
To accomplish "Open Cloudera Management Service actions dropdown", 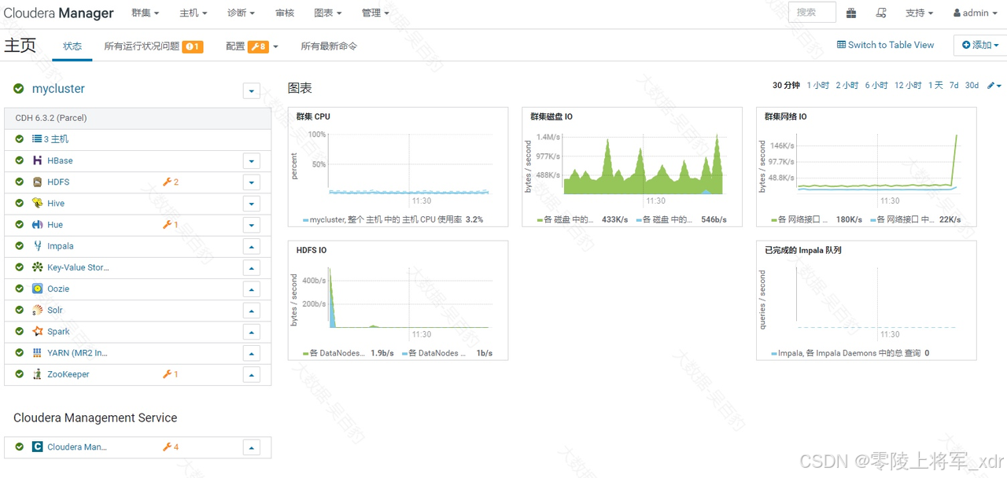I will [x=252, y=447].
